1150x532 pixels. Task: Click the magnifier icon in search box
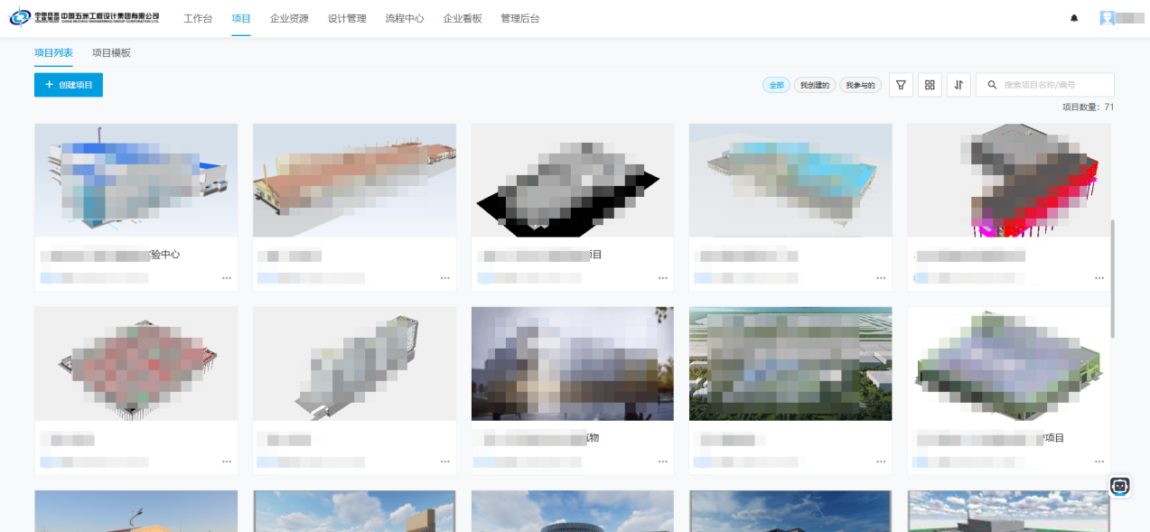(x=992, y=85)
